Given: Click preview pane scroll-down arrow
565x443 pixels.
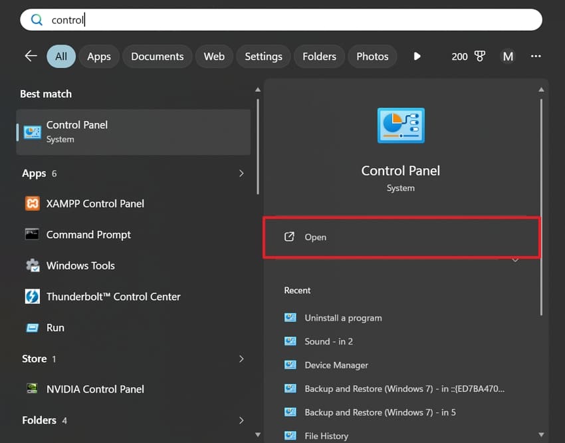Looking at the screenshot, I should point(541,434).
